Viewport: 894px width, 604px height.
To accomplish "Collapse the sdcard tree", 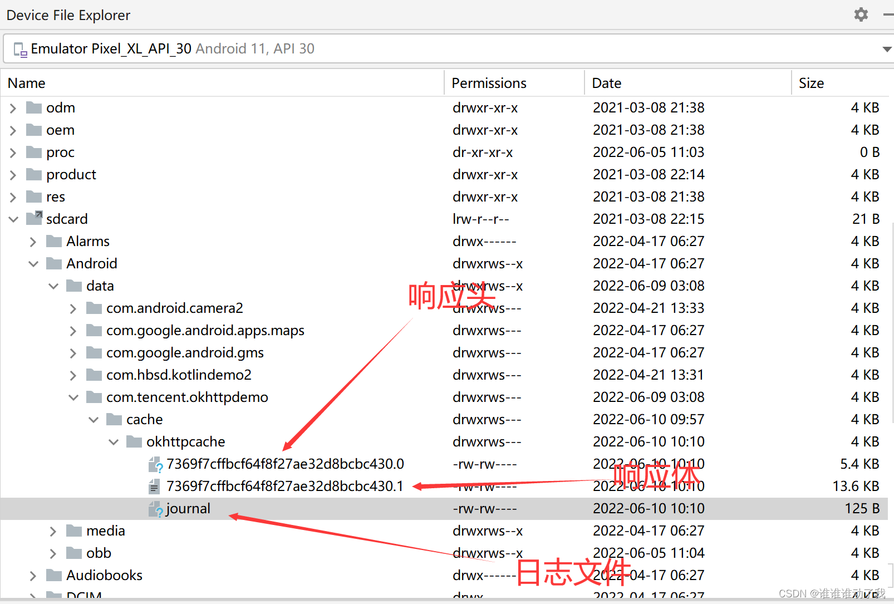I will coord(12,218).
